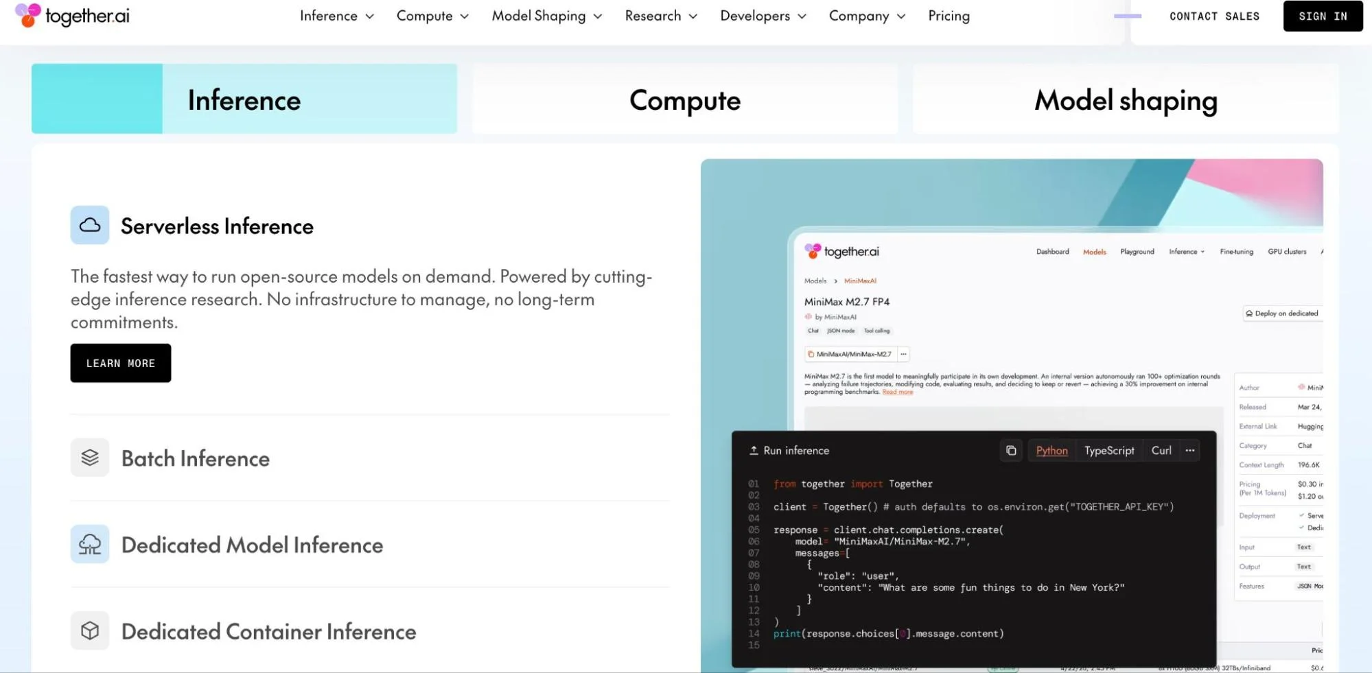Select Models in the preview navigation
Screen dimensions: 1372x673
click(1094, 252)
